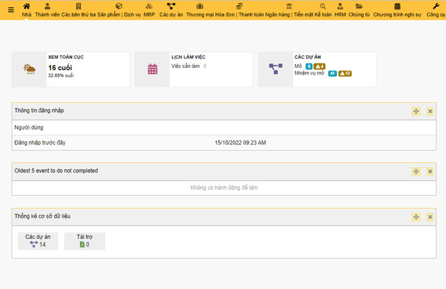Open Chương trình nghị sự agenda
The width and height of the screenshot is (446, 289).
[397, 10]
